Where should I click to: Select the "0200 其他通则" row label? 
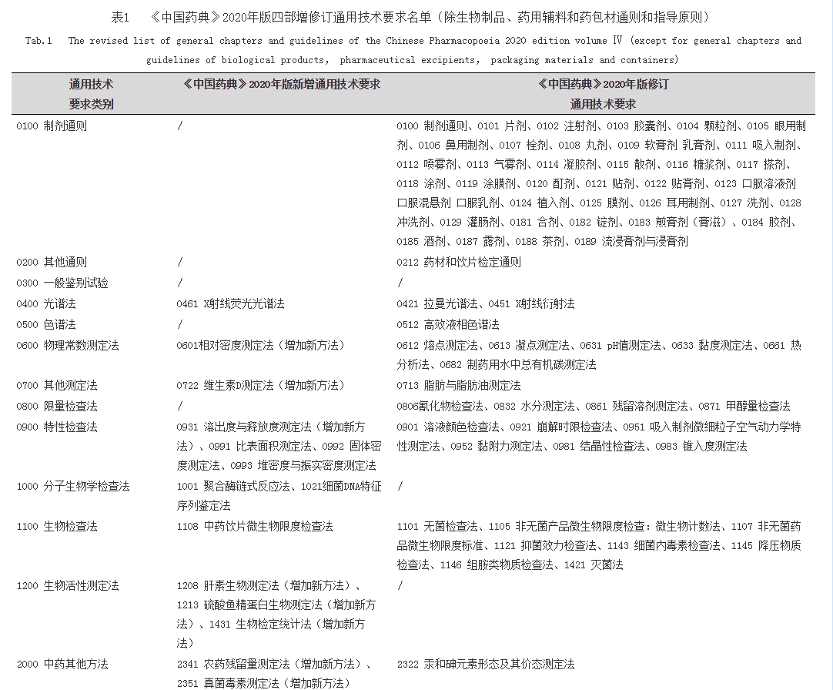52,263
